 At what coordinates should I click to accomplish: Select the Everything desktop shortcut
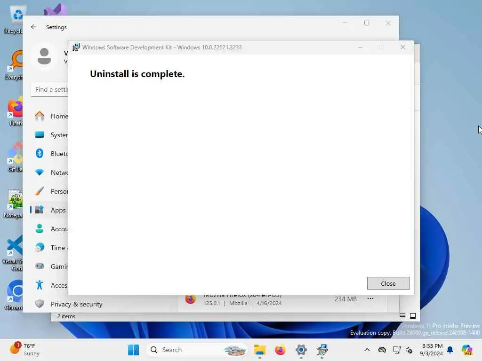click(14, 65)
